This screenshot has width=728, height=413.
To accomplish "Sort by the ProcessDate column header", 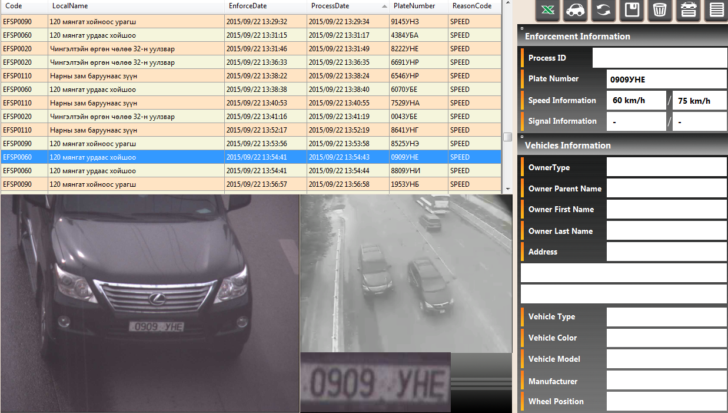I will coord(348,6).
